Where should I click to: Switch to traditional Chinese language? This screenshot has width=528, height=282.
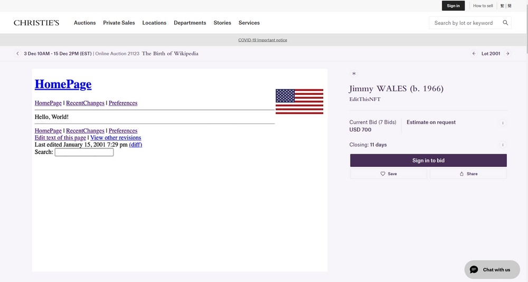click(x=502, y=6)
